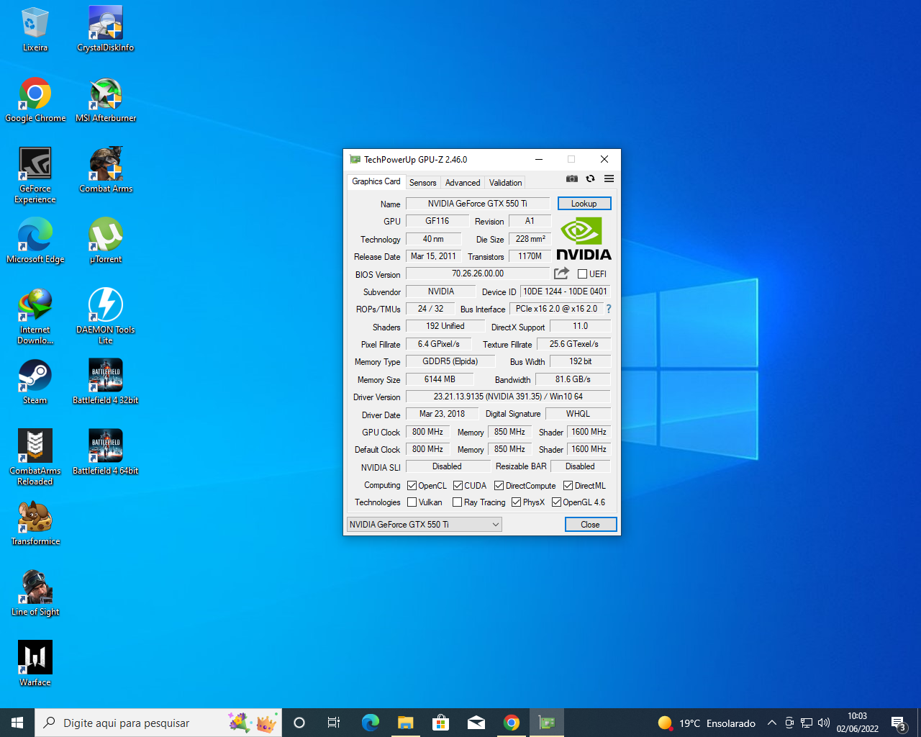Open weather widget showing 19°C Ensolarado
The image size is (921, 737).
point(707,723)
